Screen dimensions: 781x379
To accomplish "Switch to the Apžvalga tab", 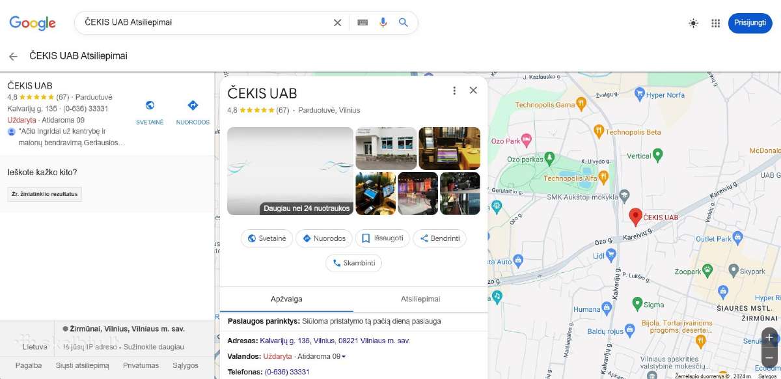I will pos(286,299).
